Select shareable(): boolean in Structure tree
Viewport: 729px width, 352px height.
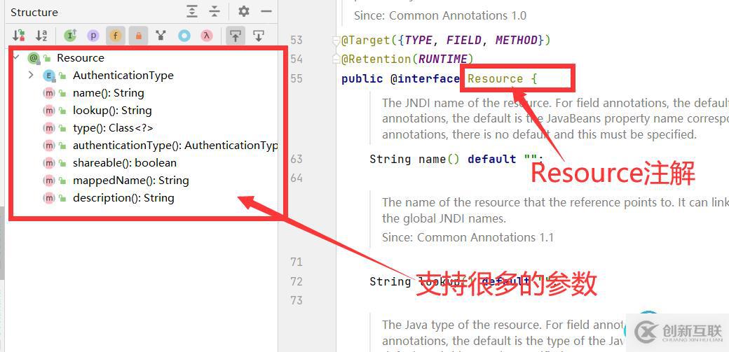[x=125, y=163]
